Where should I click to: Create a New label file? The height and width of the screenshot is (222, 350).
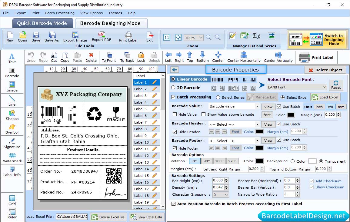[x=10, y=37]
